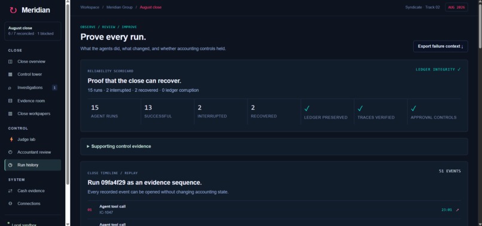Click the Traces Verified checkmark

tap(360, 109)
